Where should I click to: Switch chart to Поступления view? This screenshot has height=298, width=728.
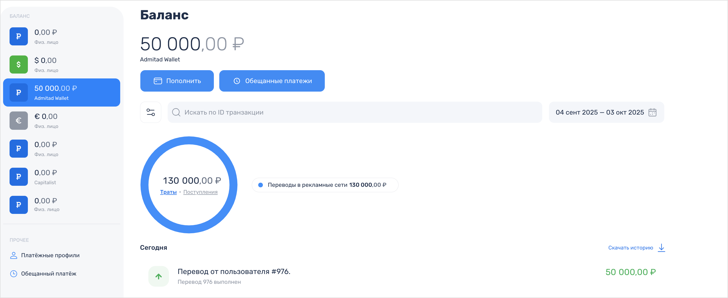[200, 192]
